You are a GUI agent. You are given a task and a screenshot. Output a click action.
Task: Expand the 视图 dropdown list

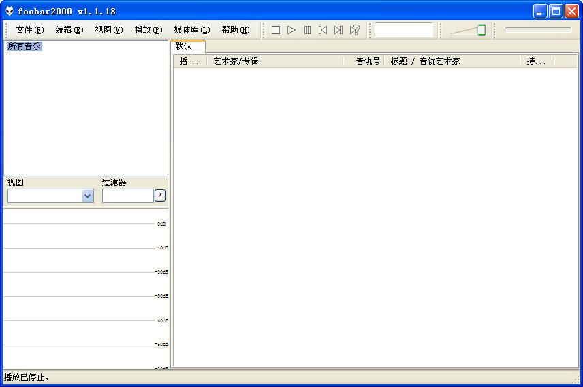87,196
